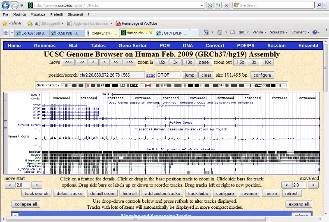Viewport: 329px width, 222px height.
Task: Switch to the ExPASy: SIB tab
Action: point(32,33)
